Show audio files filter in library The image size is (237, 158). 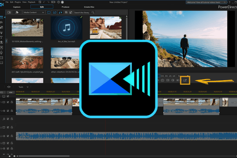point(60,12)
